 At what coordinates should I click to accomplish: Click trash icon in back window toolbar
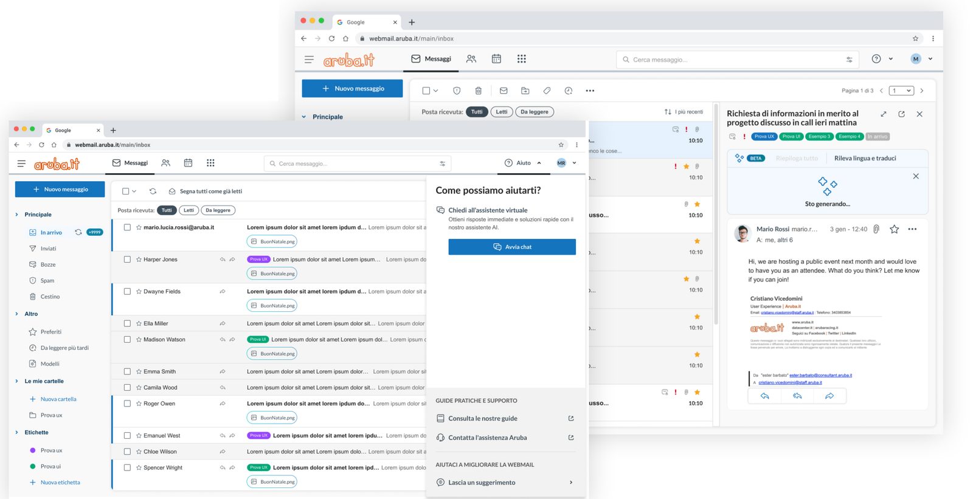click(479, 91)
